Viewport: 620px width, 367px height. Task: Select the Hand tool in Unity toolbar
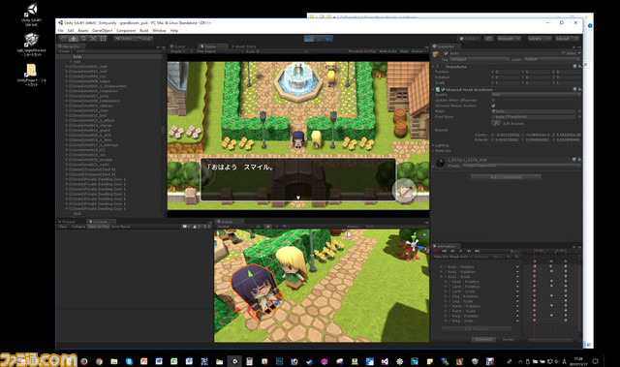(63, 39)
